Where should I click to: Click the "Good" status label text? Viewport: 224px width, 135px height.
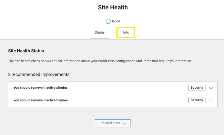116,21
